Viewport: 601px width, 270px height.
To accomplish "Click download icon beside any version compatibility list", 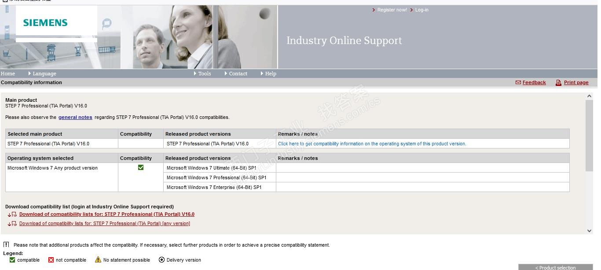I will click(12, 224).
